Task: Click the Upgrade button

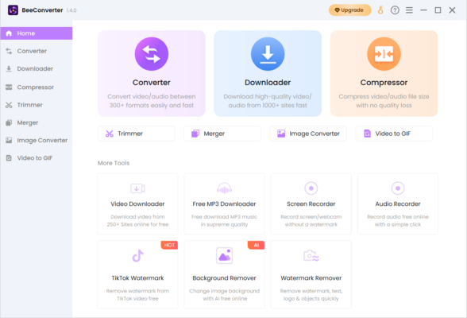Action: pos(349,10)
